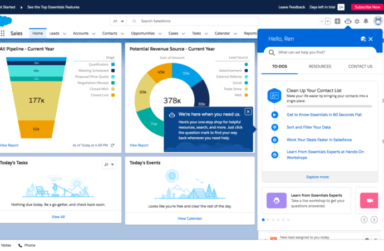
Task: Click the global actions plus icon
Action: tap(337, 21)
